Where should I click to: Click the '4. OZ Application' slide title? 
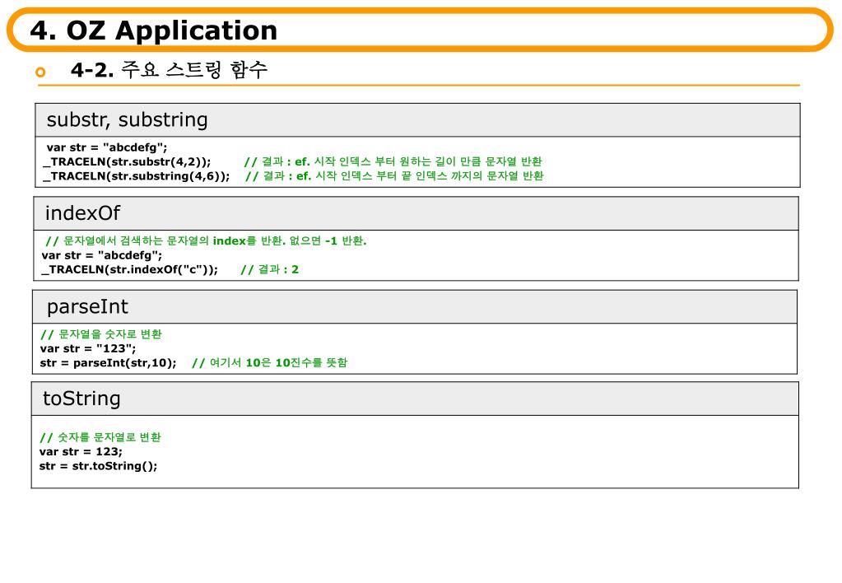(x=154, y=30)
